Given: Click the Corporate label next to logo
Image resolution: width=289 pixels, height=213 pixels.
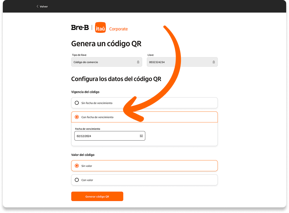Looking at the screenshot, I should coord(118,29).
